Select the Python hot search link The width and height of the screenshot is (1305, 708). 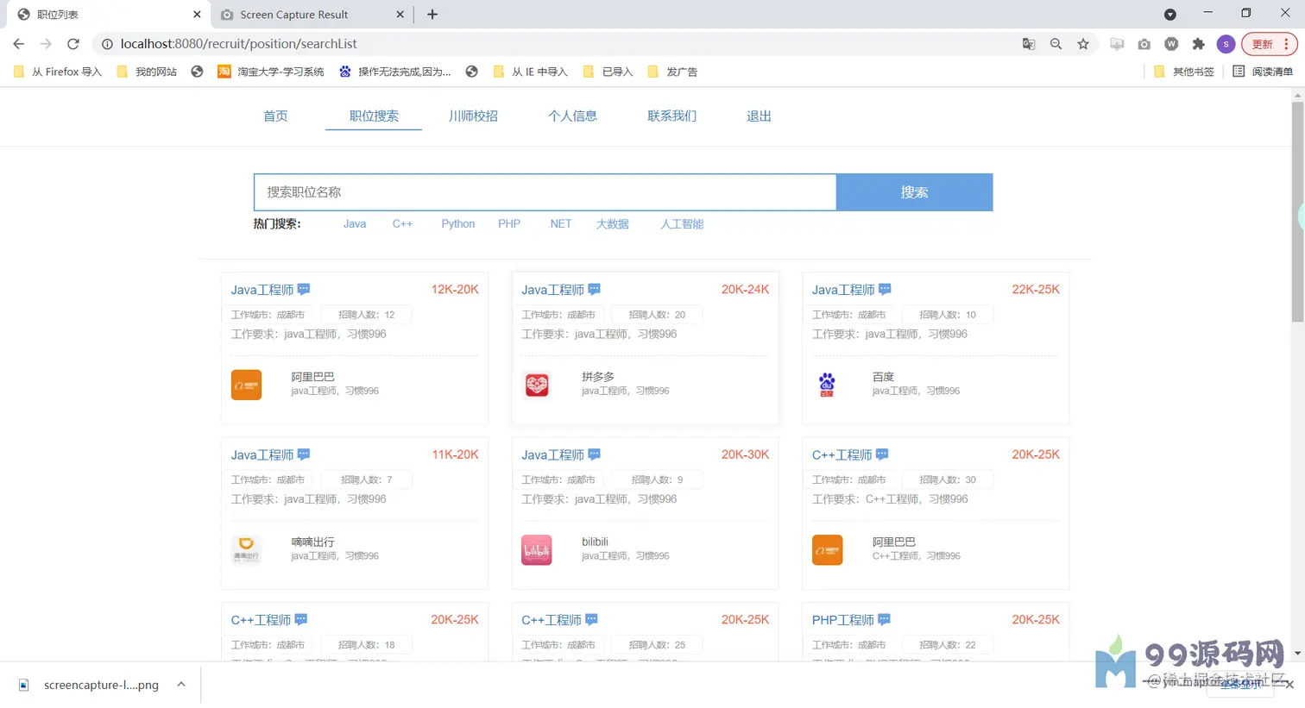pos(458,223)
